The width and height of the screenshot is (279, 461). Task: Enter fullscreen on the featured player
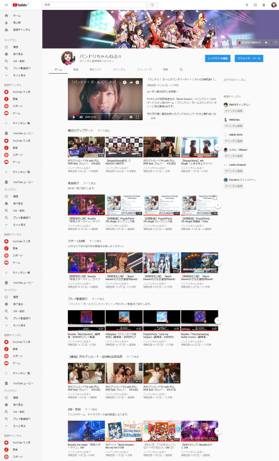coord(137,117)
